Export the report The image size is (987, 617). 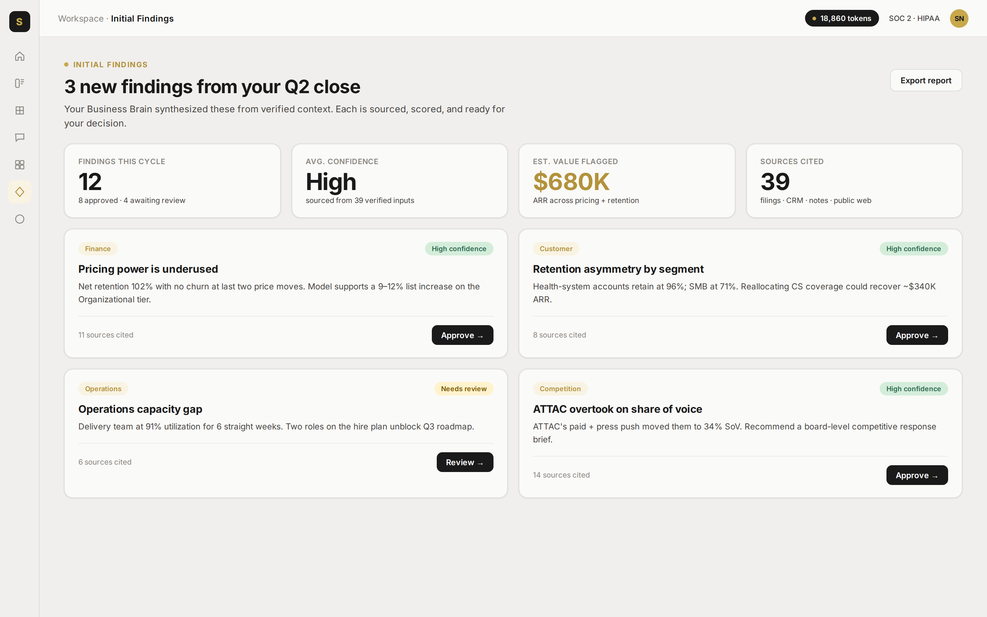(926, 81)
